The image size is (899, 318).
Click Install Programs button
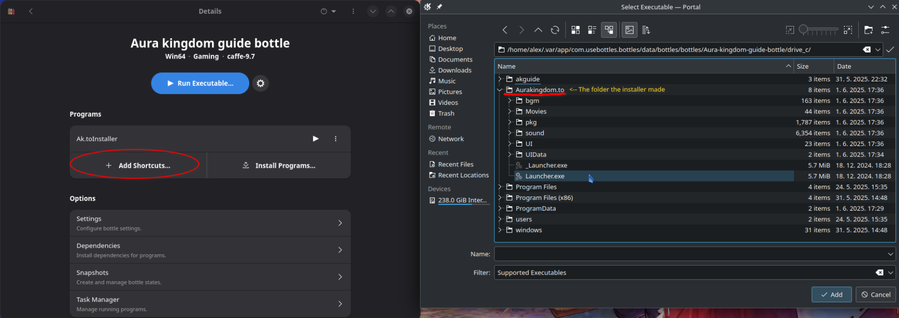(x=279, y=165)
